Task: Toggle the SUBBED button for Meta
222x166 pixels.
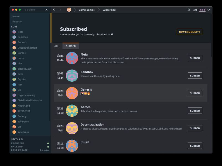Action: [195, 58]
